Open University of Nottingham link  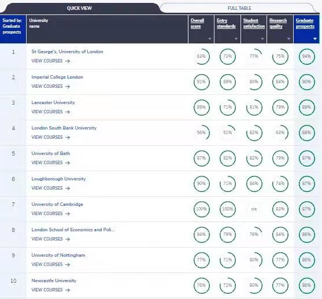(58, 255)
